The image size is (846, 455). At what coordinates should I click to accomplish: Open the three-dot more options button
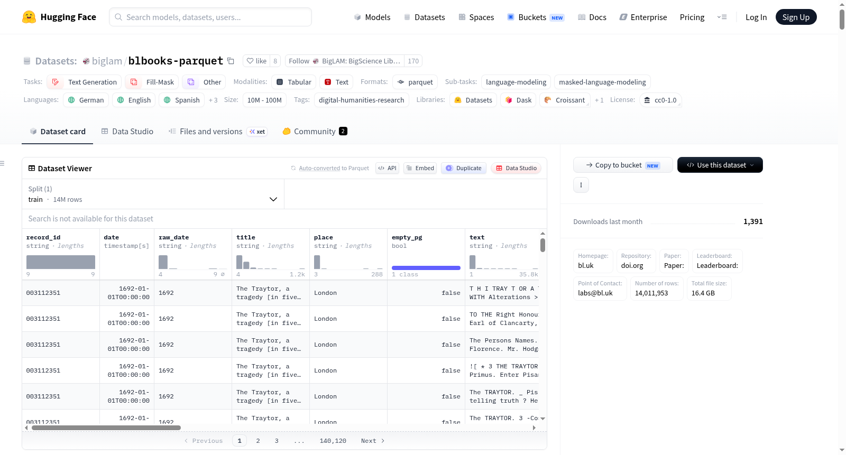581,185
